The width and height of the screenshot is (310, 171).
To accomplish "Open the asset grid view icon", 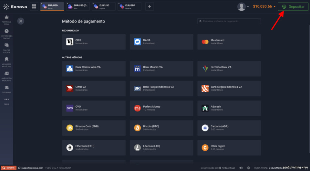I will [34, 6].
